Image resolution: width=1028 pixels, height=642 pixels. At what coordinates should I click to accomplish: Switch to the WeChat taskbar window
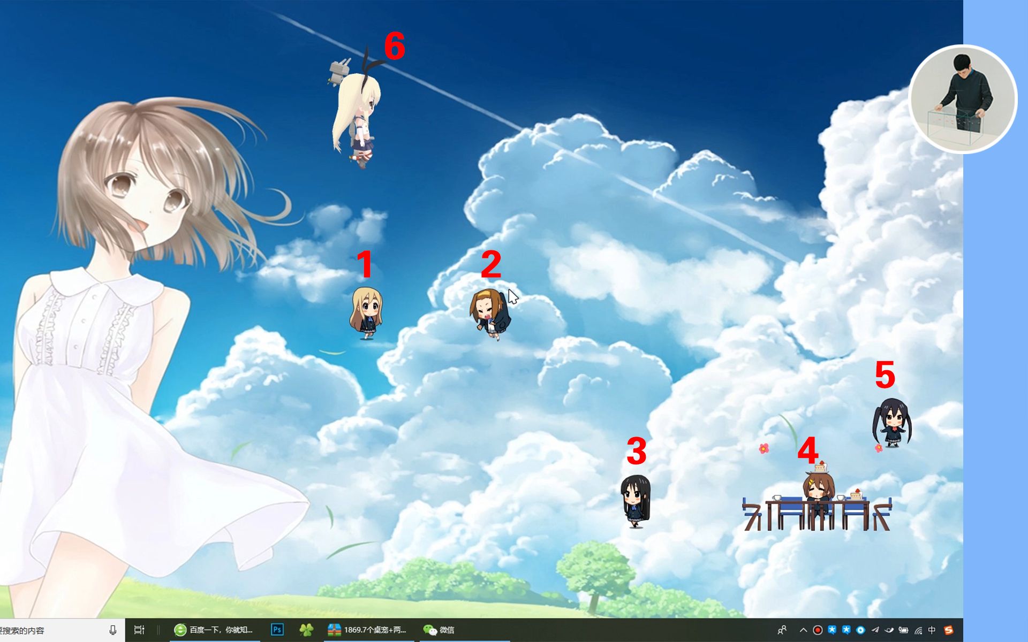(439, 630)
